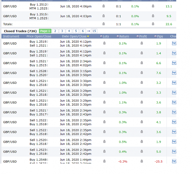Sort by the Pips column header
192x174 pixels.
(160, 36)
